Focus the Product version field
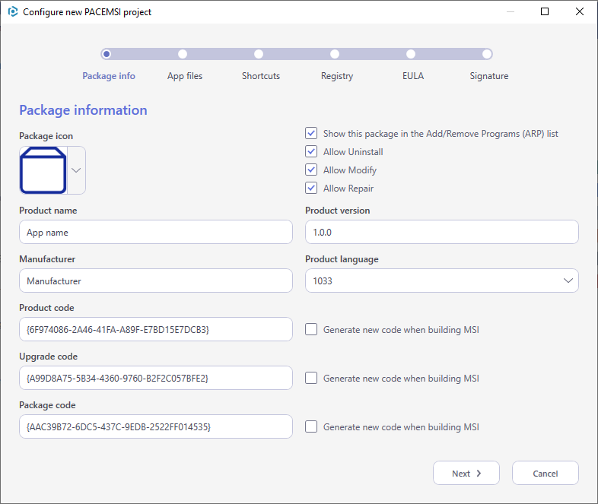 (441, 232)
